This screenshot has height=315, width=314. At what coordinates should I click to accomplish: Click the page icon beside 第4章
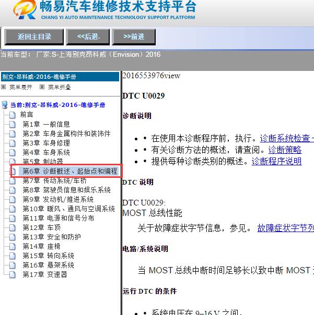[13, 153]
